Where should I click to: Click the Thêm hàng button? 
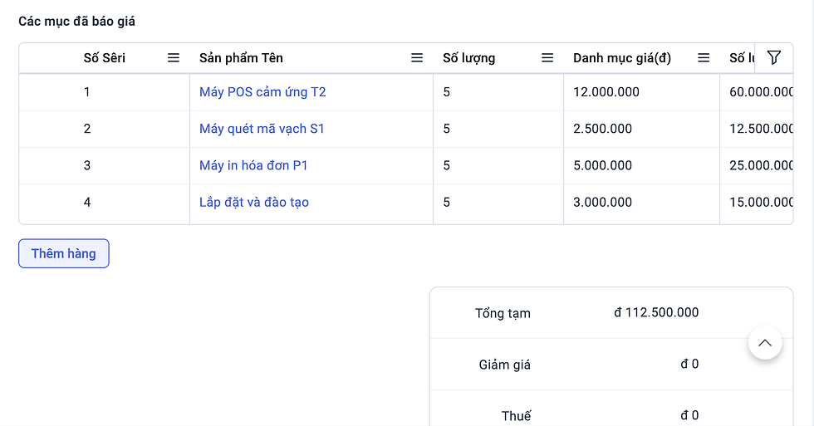[64, 253]
